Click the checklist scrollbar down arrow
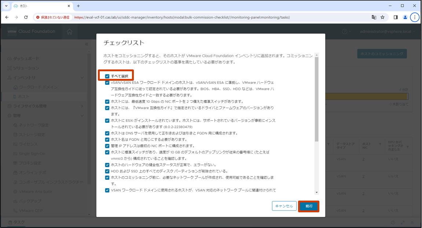This screenshot has height=228, width=422. pos(316,192)
